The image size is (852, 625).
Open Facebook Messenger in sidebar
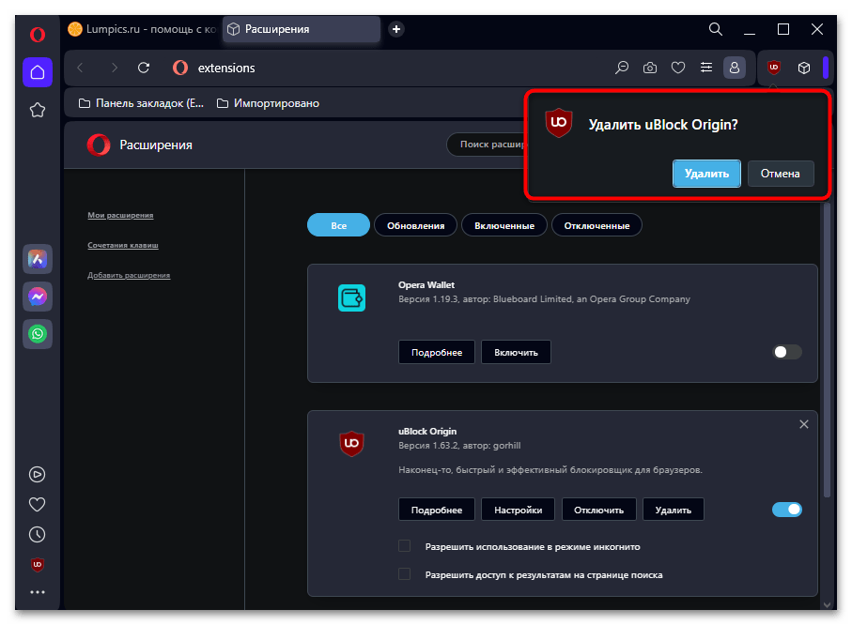coord(38,297)
